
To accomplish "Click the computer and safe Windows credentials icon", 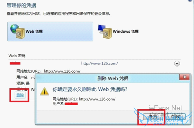I will pyautogui.click(x=105, y=32).
